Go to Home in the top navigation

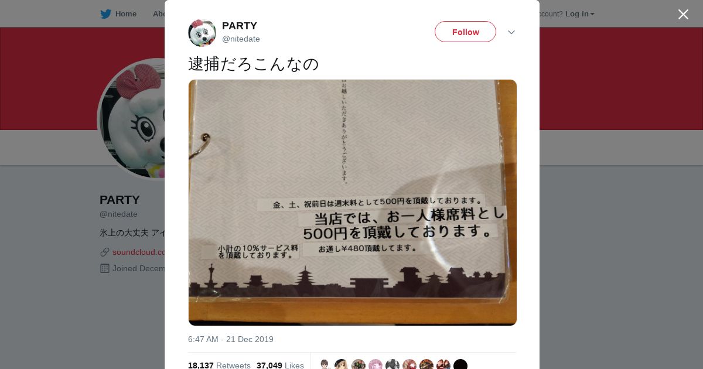125,14
